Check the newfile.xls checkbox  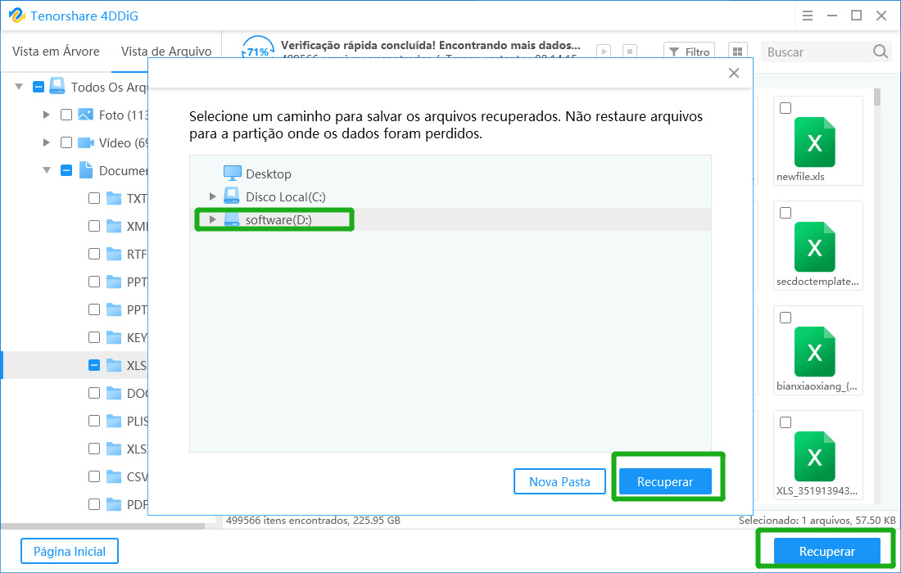(x=786, y=108)
